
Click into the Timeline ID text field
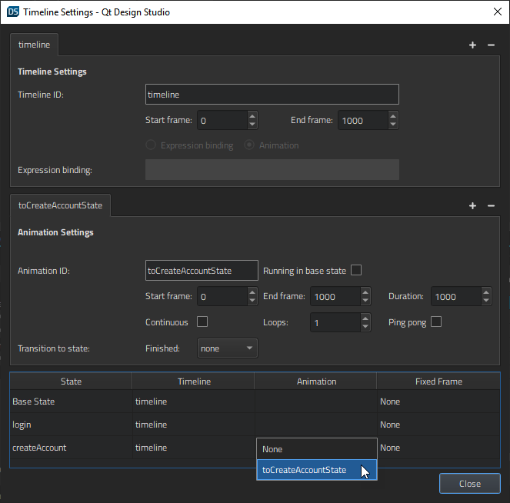272,95
